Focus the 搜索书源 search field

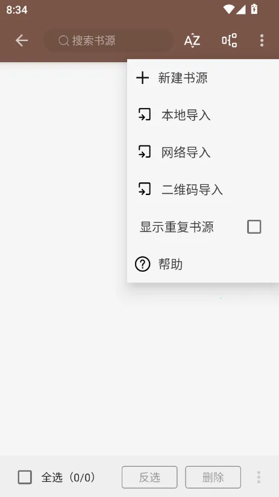click(108, 40)
